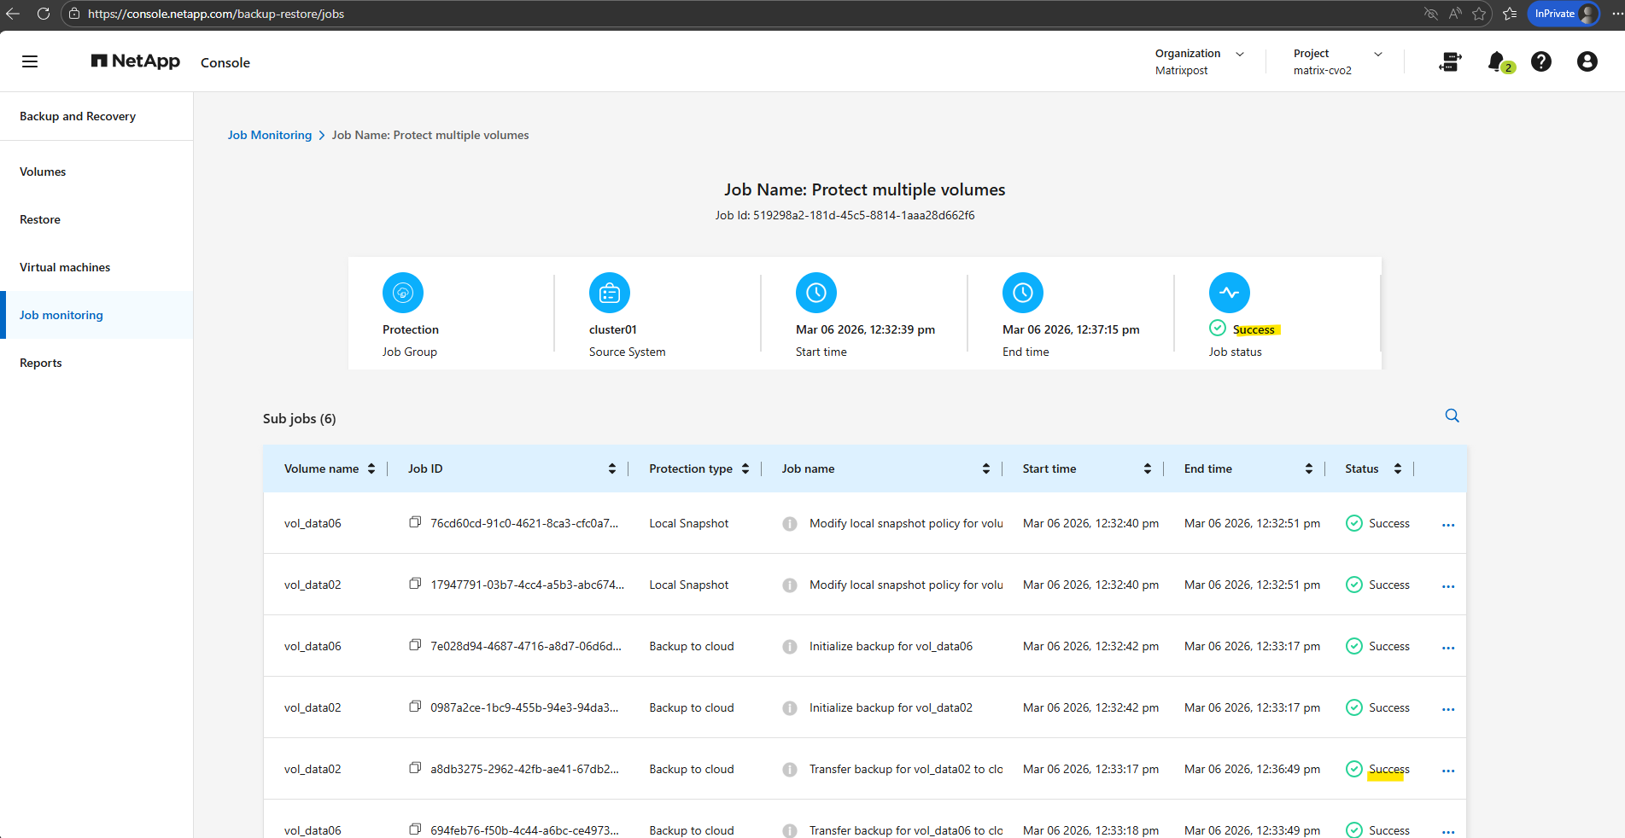This screenshot has width=1625, height=838.
Task: Select Restore in the left navigation
Action: pos(40,219)
